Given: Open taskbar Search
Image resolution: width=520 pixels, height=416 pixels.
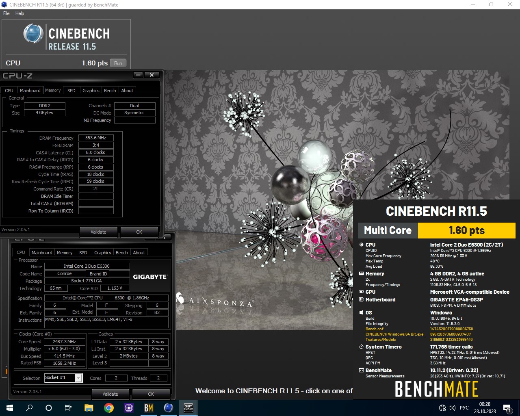Looking at the screenshot, I should click(x=29, y=408).
